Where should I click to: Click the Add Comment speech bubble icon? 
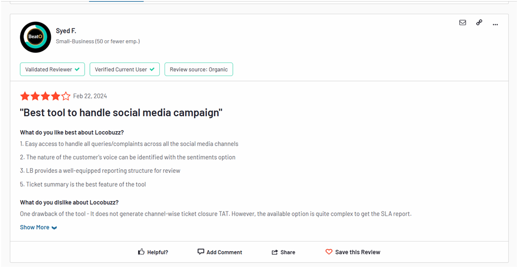tap(201, 252)
